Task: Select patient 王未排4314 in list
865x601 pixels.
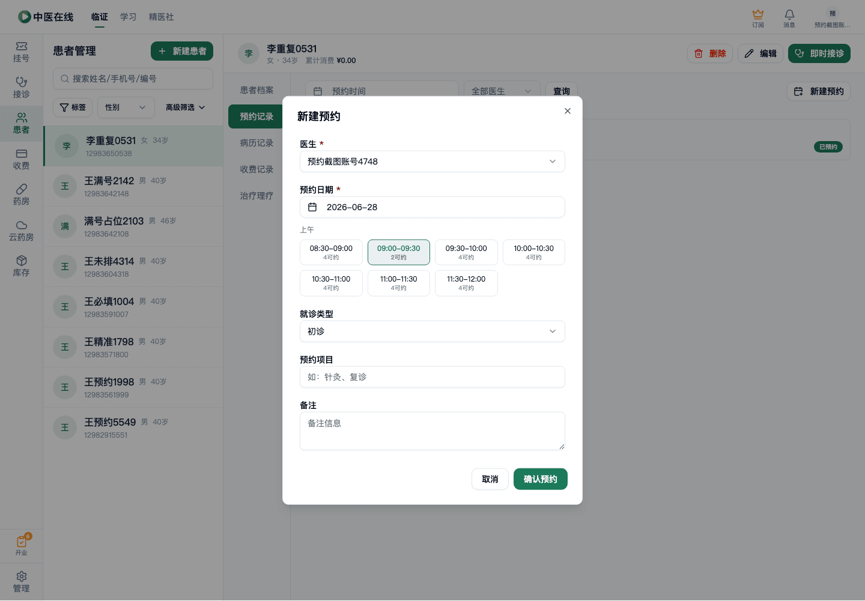Action: point(133,267)
